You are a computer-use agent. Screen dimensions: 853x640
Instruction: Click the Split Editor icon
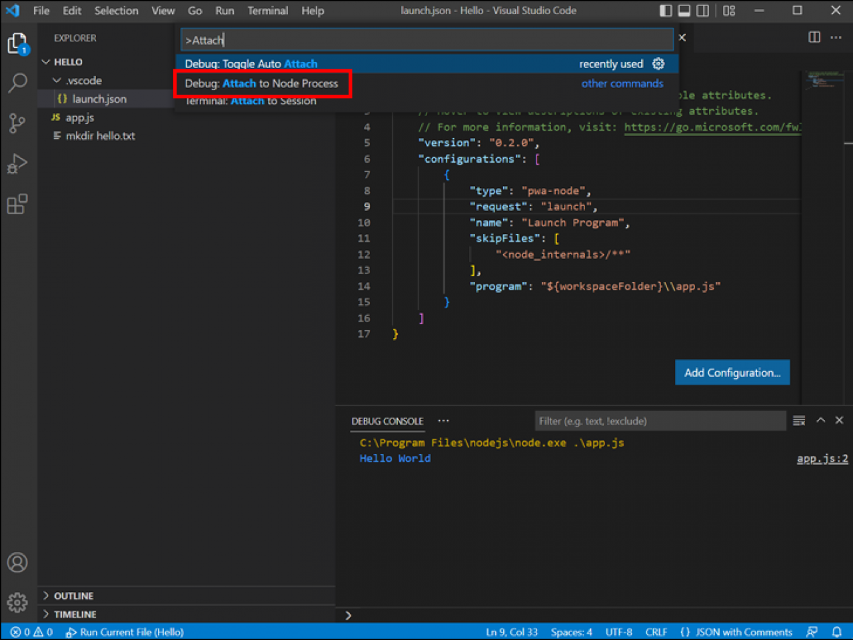point(814,38)
